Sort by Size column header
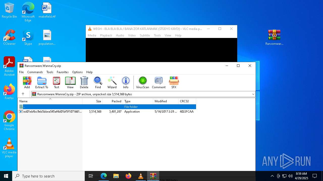Screen dimensions: 323x181 click(93, 101)
